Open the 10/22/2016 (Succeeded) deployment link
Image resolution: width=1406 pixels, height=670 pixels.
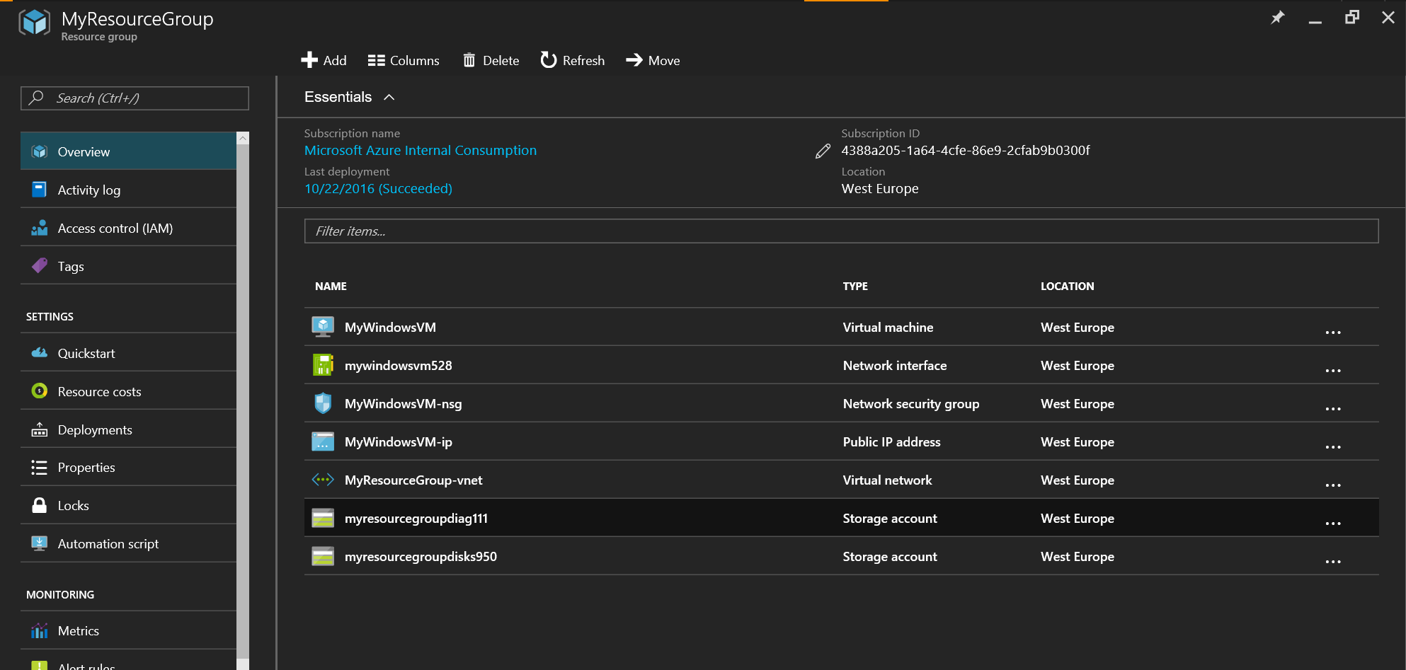click(378, 189)
